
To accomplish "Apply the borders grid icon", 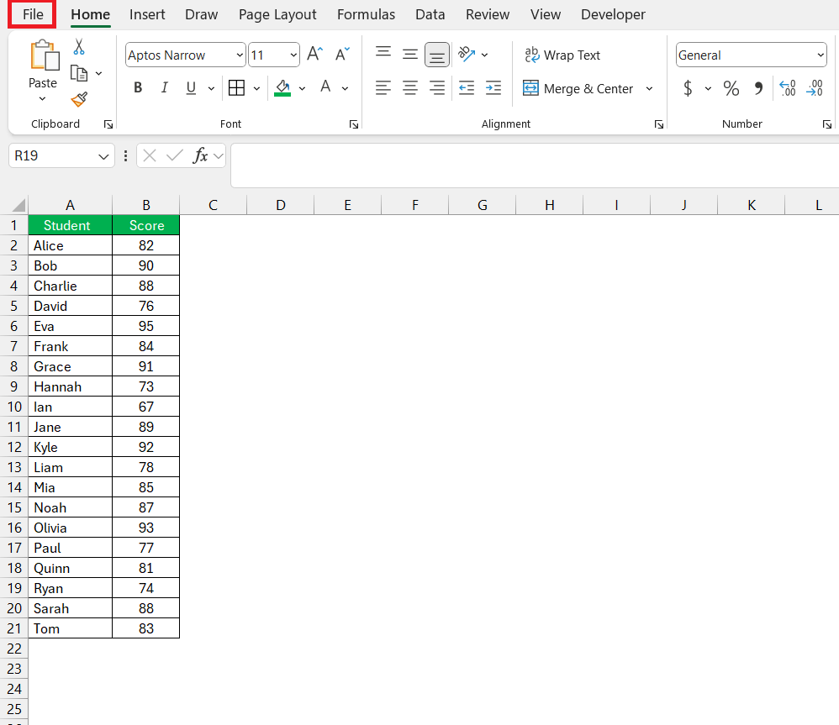I will (236, 87).
